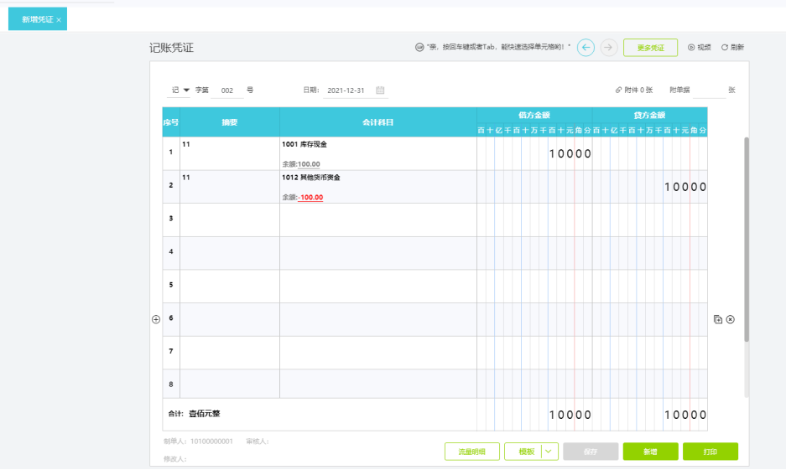The image size is (786, 470).
Task: Delete row 6 using the circled X icon
Action: click(x=730, y=319)
